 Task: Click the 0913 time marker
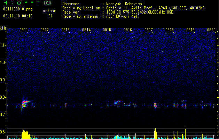(65, 30)
